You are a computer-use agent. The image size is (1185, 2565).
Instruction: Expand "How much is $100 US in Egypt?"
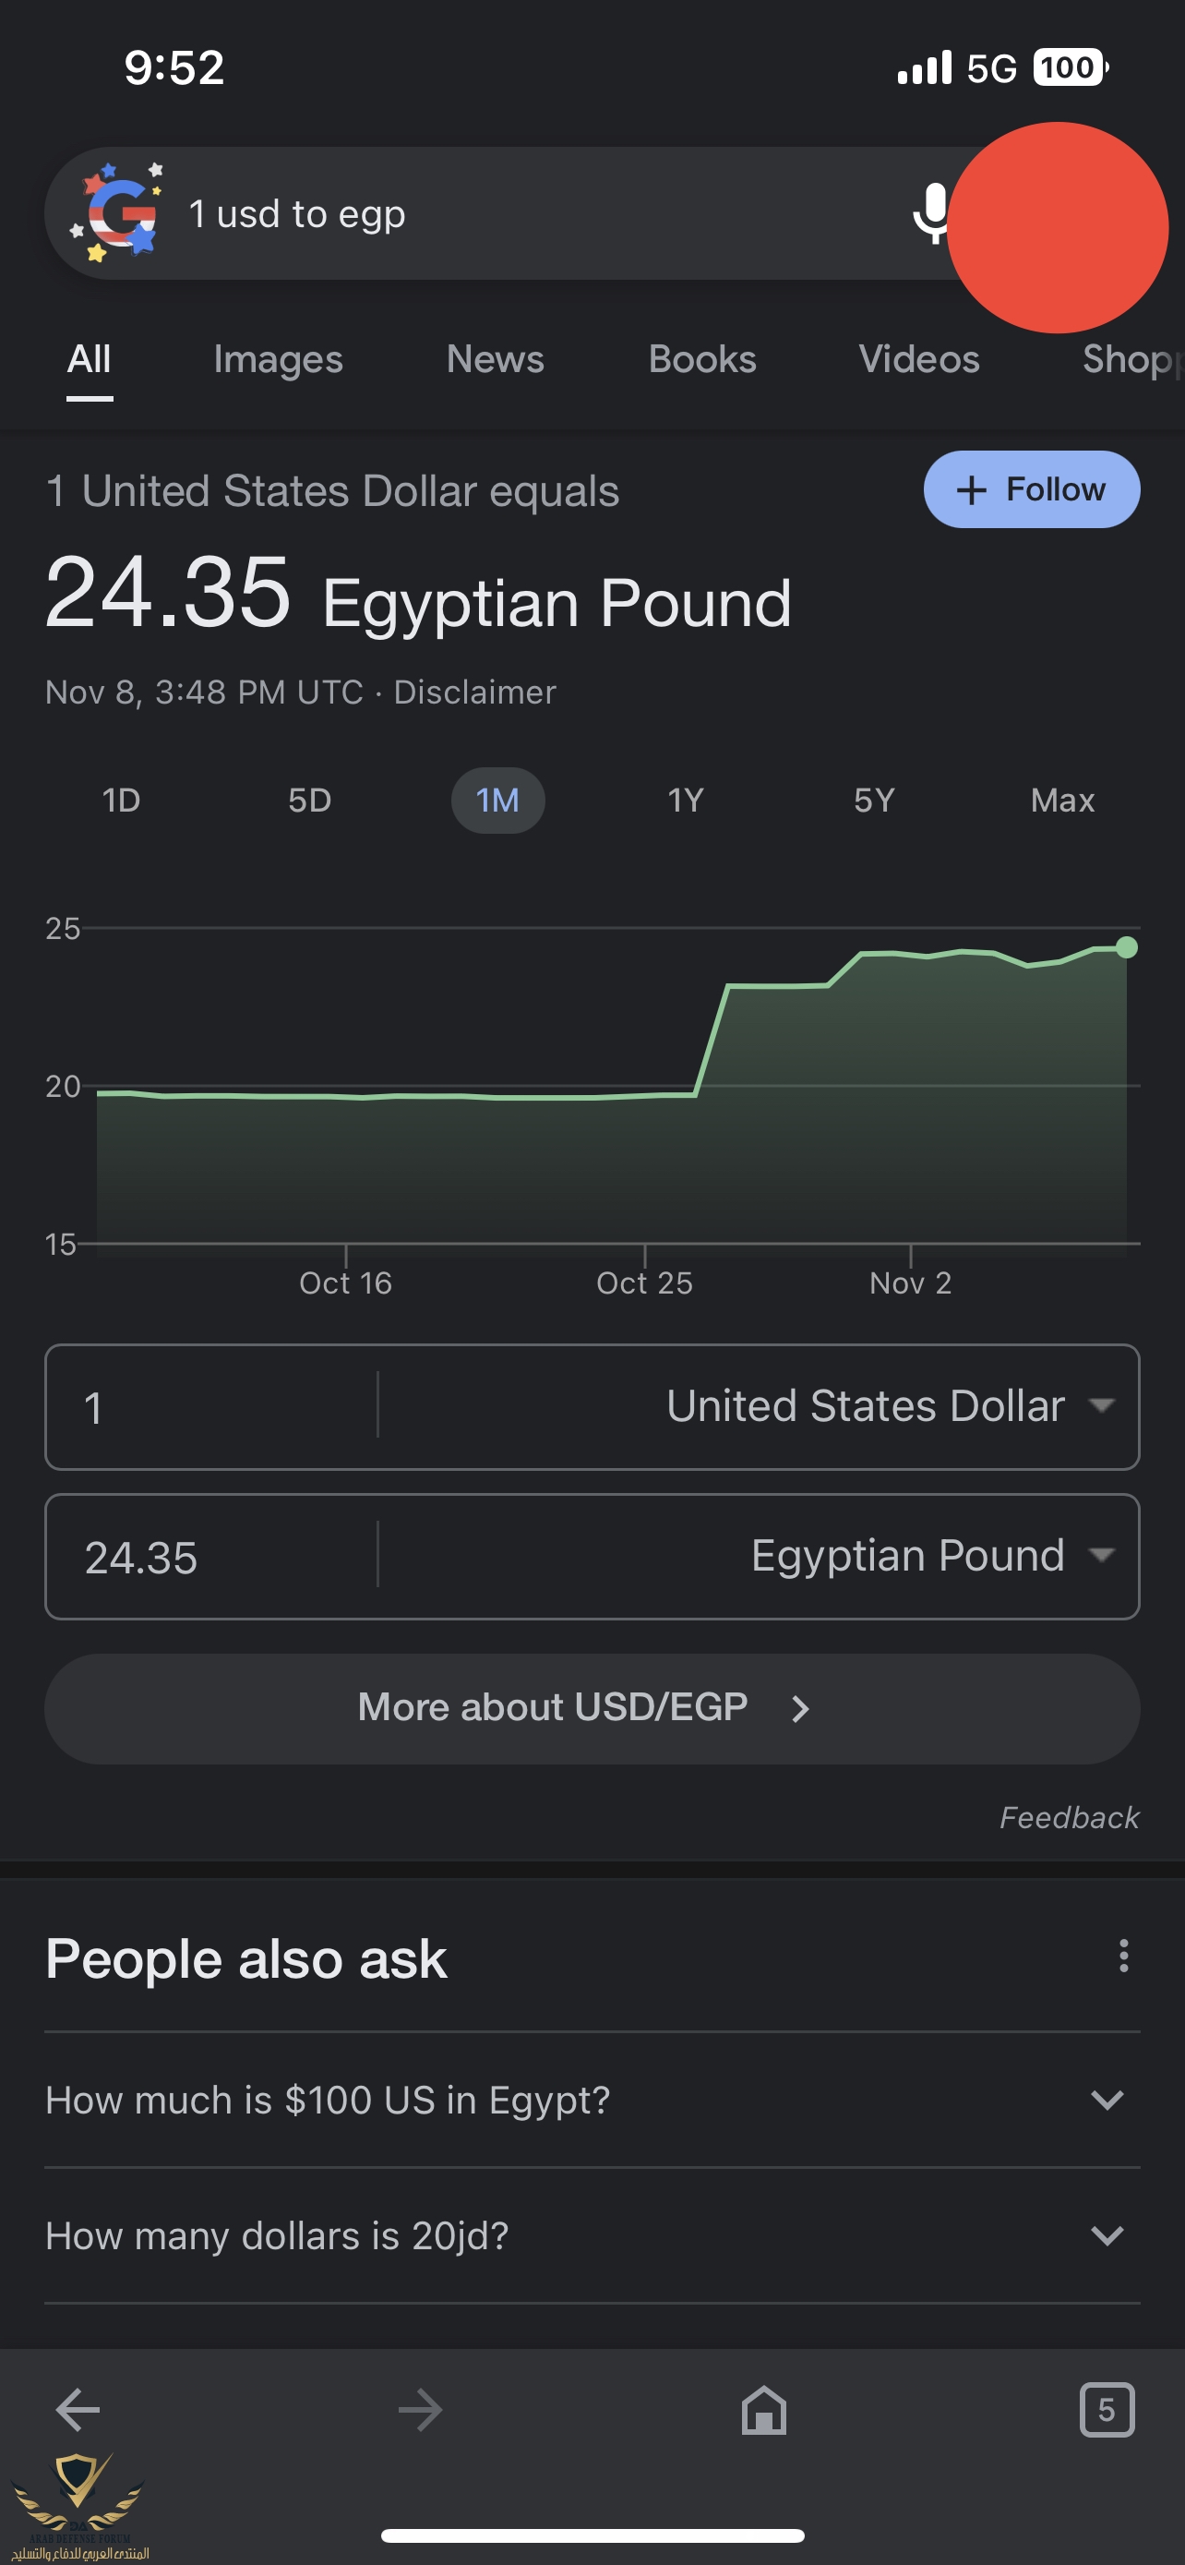[592, 2100]
